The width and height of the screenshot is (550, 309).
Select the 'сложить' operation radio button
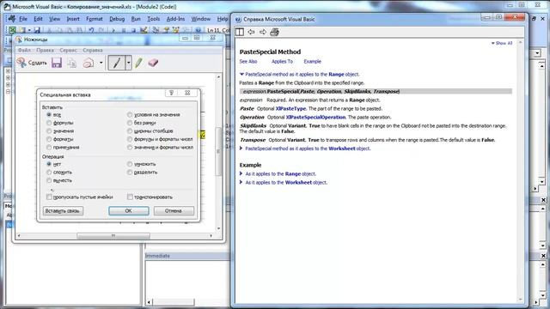click(x=49, y=172)
